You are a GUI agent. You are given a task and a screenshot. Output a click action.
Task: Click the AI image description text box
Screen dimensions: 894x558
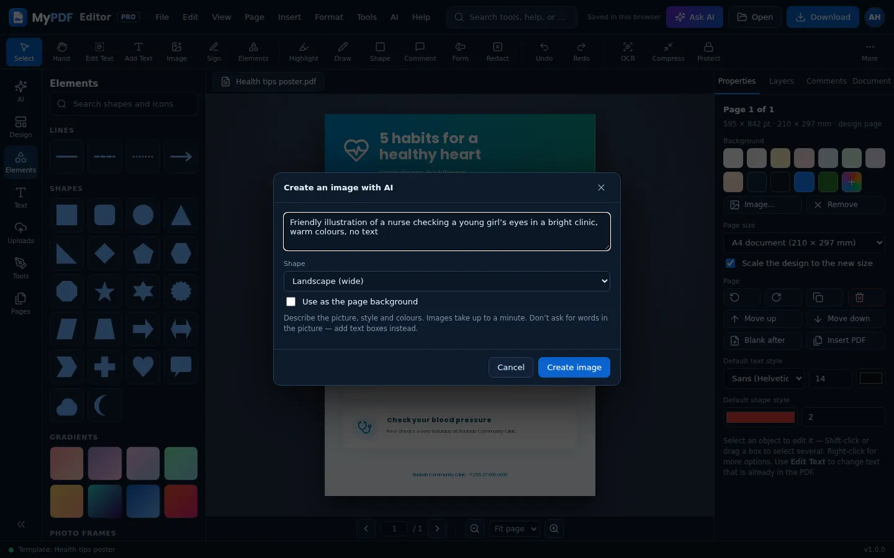coord(447,232)
